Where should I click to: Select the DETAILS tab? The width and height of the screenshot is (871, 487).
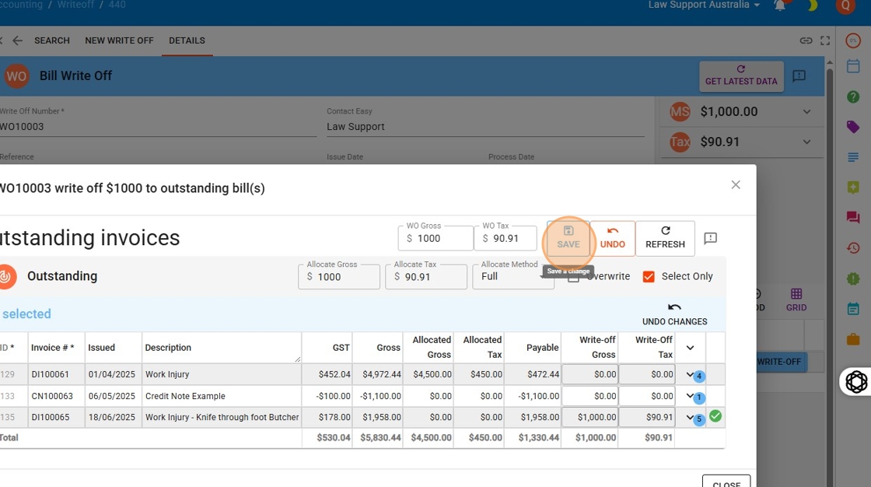(x=187, y=40)
